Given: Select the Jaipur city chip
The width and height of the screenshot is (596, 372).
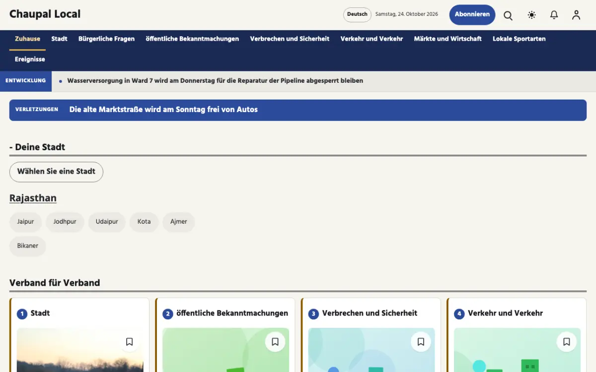Looking at the screenshot, I should click(26, 222).
